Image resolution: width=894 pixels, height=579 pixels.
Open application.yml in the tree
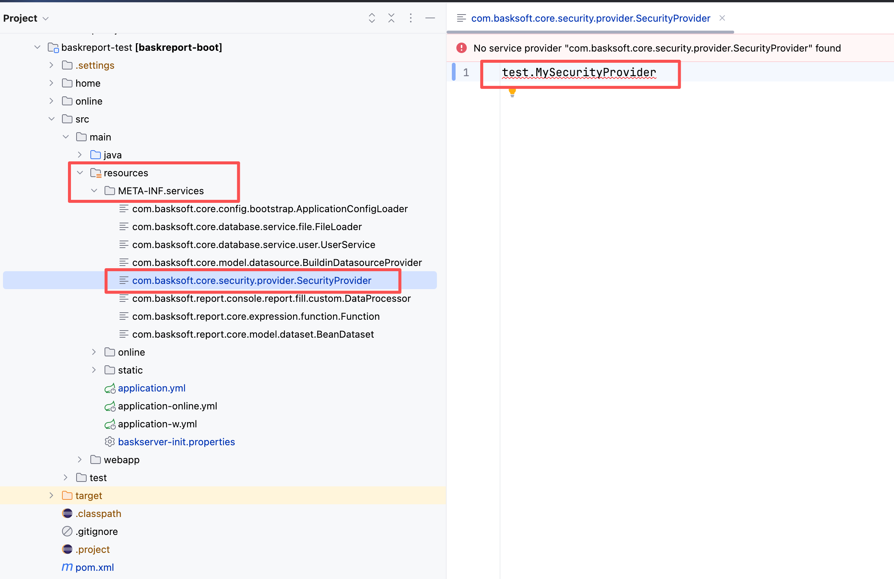coord(152,388)
